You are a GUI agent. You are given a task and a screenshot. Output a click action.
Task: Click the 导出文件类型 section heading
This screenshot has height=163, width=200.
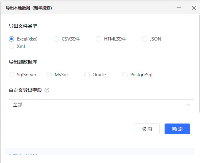[23, 26]
